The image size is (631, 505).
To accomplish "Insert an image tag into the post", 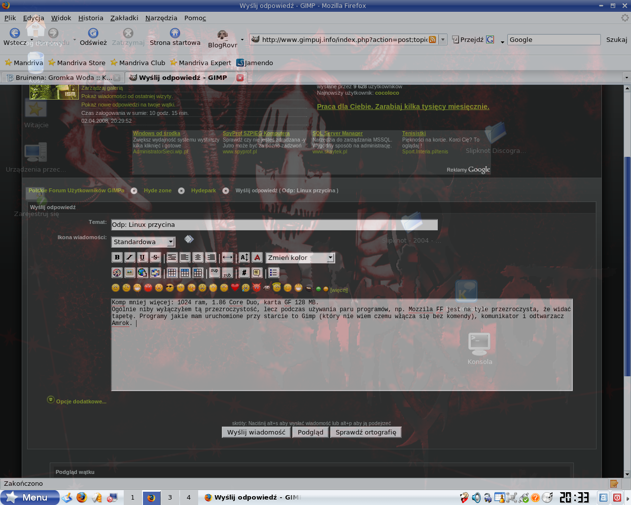I will tap(130, 273).
